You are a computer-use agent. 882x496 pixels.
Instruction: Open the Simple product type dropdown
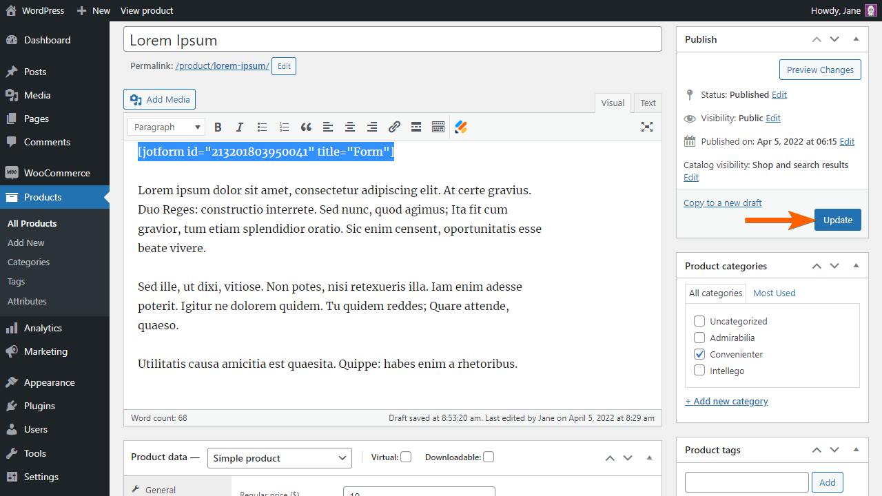(x=279, y=457)
